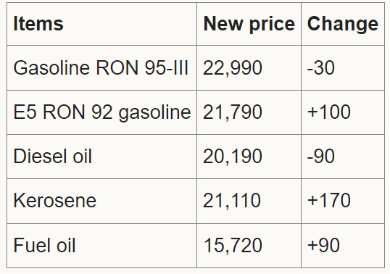
Task: Click the word price in header
Action: [x=272, y=25]
